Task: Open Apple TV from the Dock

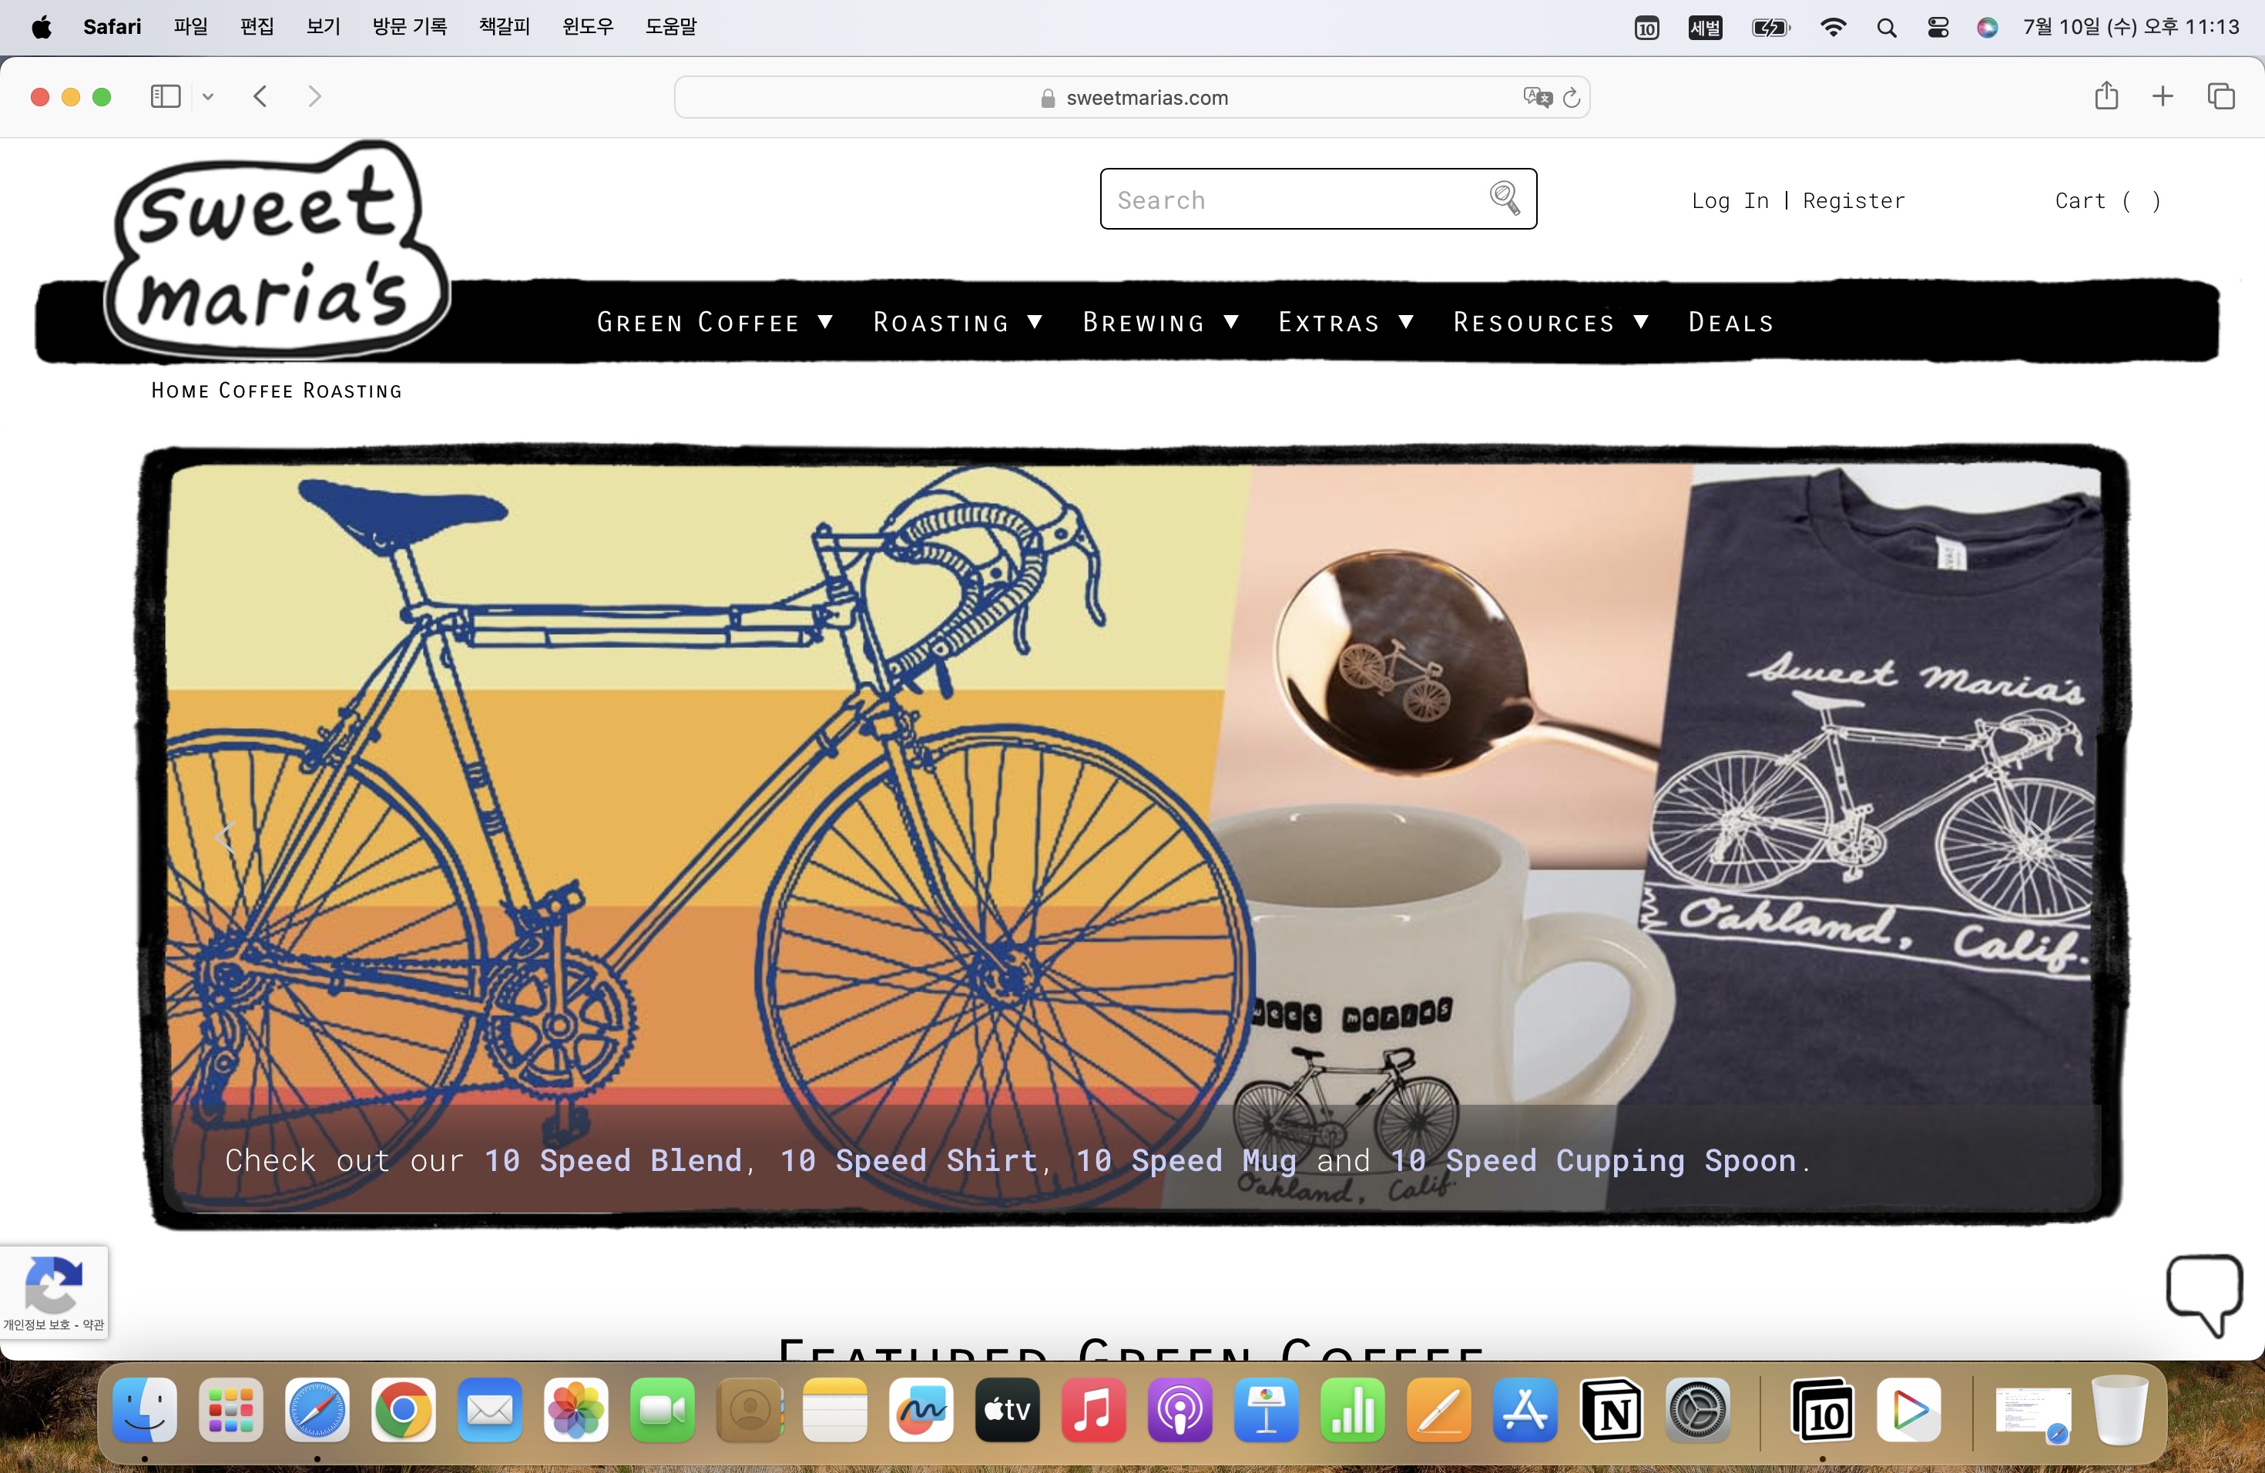Action: point(1007,1409)
